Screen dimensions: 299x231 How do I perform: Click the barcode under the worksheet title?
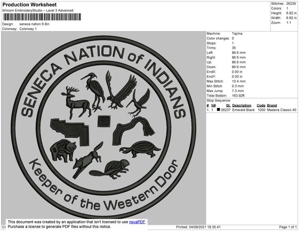coord(42,17)
